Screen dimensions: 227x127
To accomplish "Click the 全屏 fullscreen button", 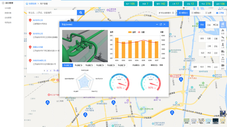I will [208, 13].
